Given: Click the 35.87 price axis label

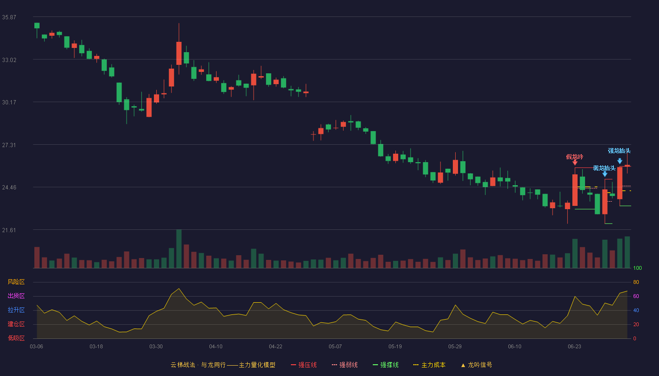Looking at the screenshot, I should coord(9,17).
